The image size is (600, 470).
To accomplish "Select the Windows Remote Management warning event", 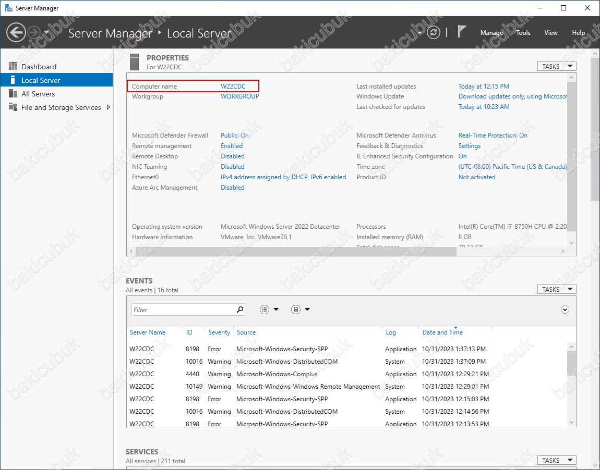I will point(347,386).
